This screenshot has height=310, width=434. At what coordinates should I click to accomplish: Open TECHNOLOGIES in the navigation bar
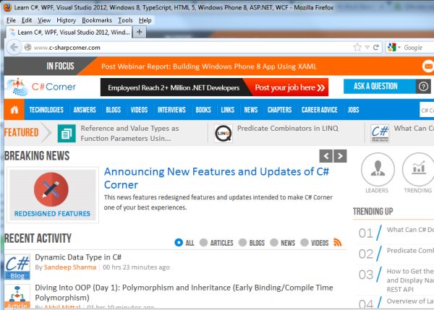(x=46, y=110)
